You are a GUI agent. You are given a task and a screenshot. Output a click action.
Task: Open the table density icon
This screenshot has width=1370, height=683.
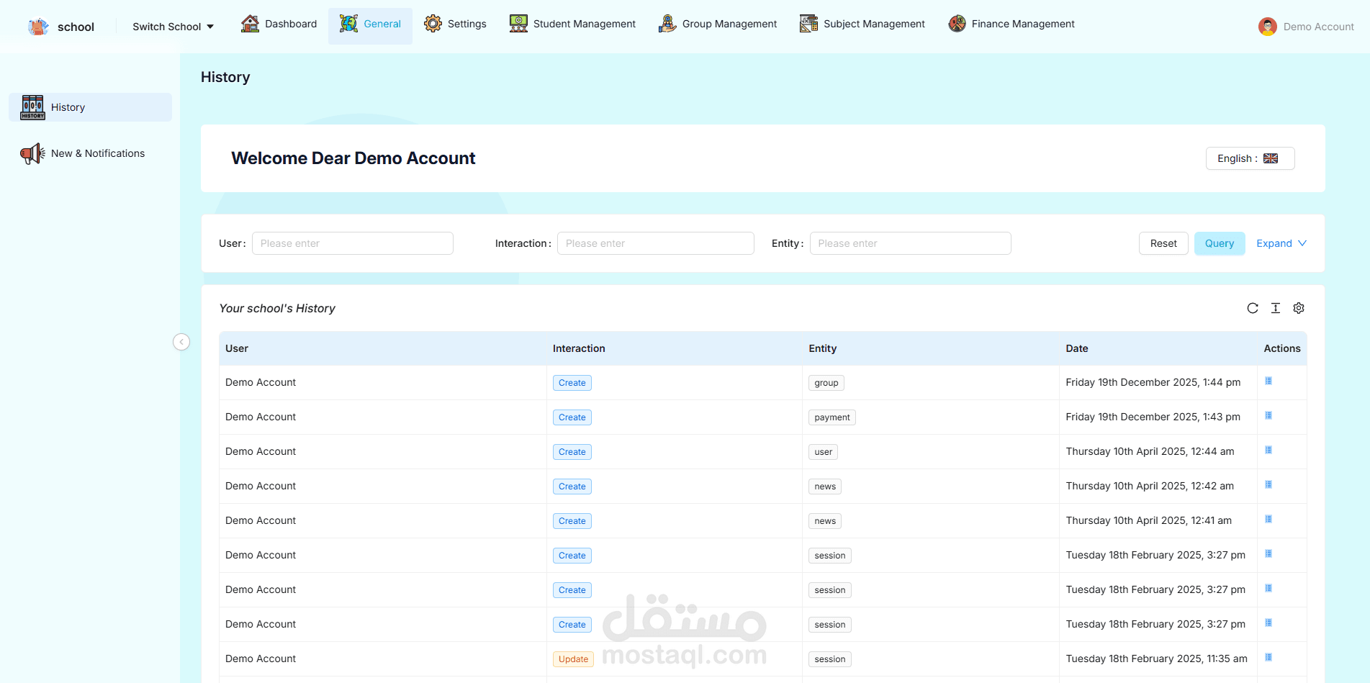coord(1276,308)
